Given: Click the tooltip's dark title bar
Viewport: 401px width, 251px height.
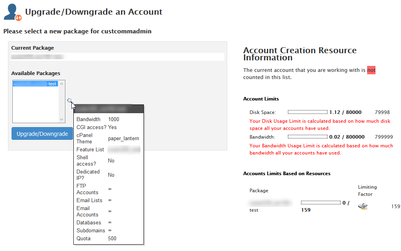Looking at the screenshot, I should tap(108, 108).
